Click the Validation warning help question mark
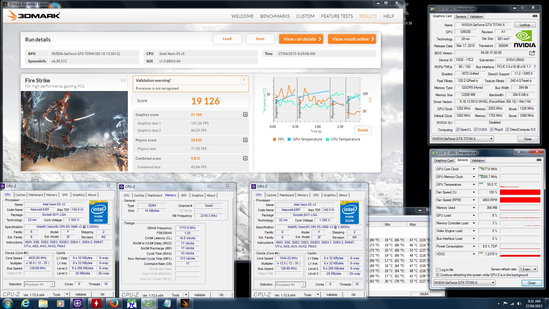 click(x=244, y=80)
